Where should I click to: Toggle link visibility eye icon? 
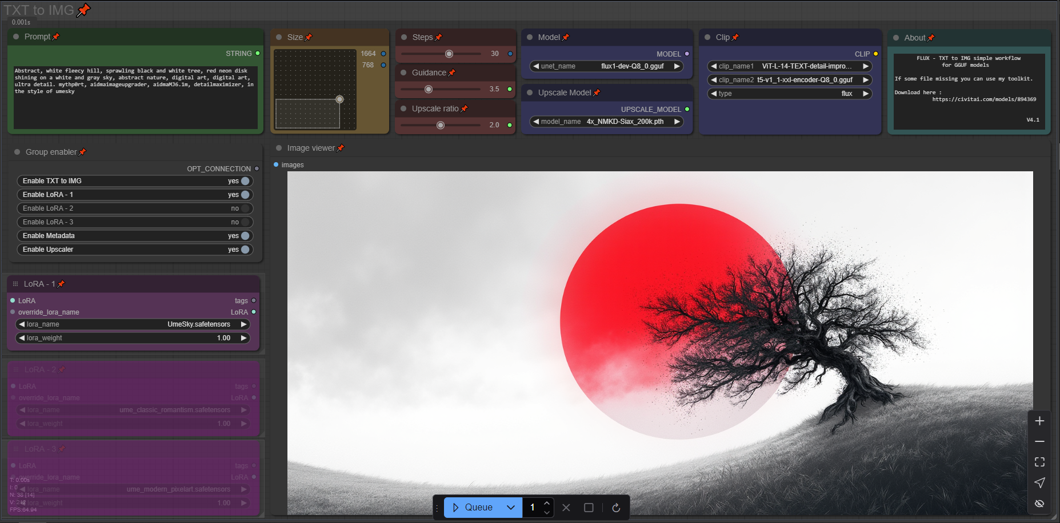tap(1039, 503)
